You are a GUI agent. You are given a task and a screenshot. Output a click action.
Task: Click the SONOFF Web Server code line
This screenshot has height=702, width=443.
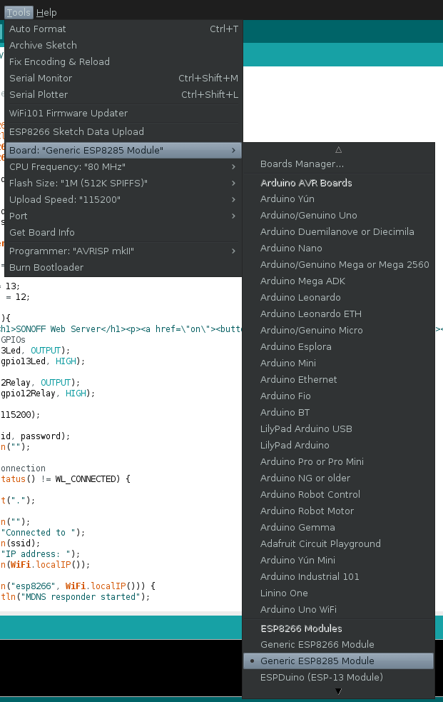point(121,329)
